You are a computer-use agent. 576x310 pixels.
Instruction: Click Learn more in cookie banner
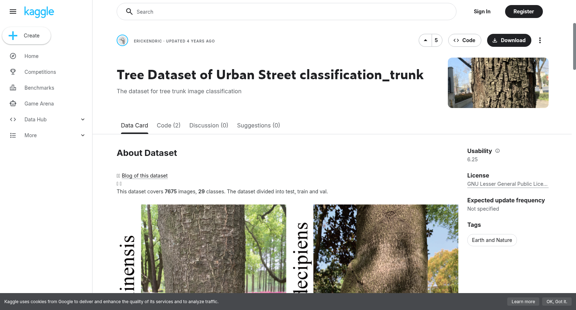pos(523,302)
